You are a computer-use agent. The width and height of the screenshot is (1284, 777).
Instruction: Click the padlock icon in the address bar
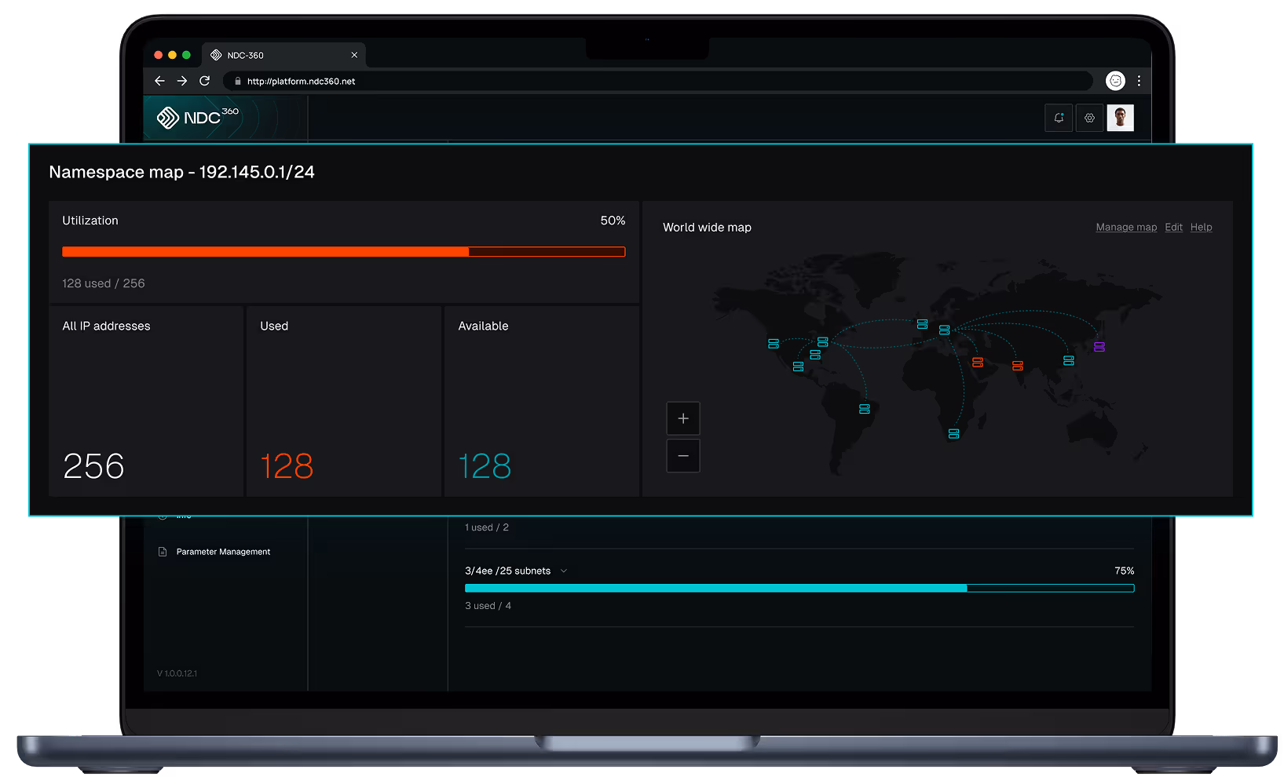238,80
